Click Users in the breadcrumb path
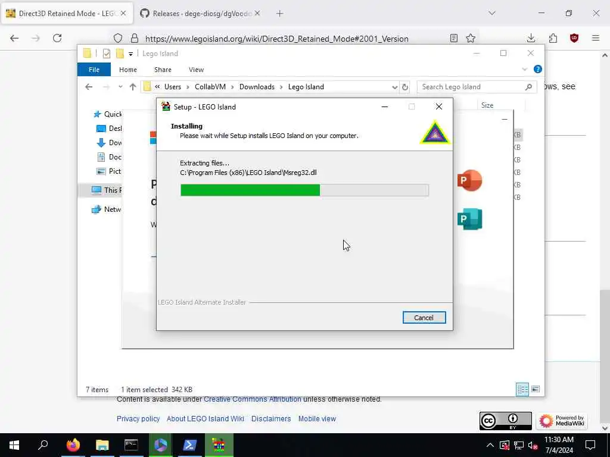This screenshot has height=457, width=610. (173, 87)
